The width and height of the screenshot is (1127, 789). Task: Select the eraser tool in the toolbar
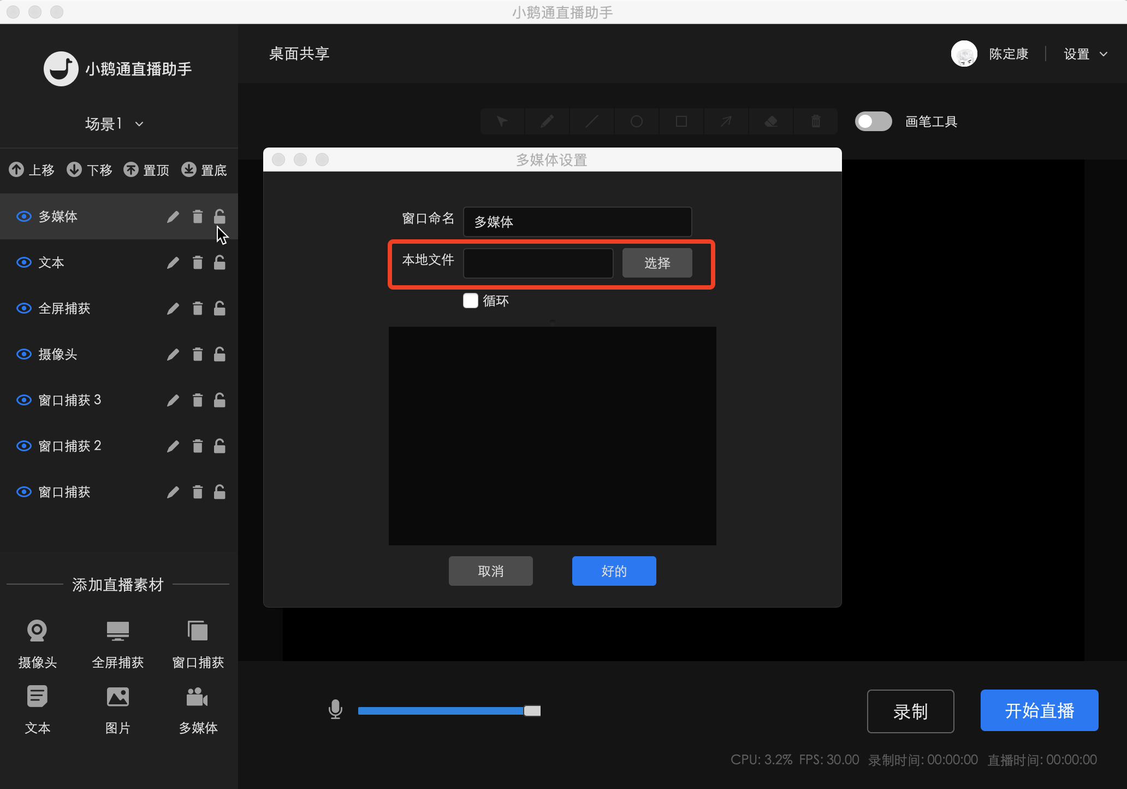pyautogui.click(x=770, y=121)
